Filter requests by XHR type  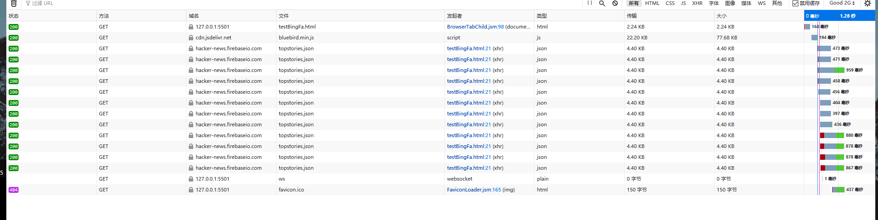click(x=697, y=3)
